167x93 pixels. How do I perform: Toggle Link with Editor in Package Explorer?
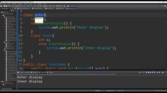pos(13,10)
